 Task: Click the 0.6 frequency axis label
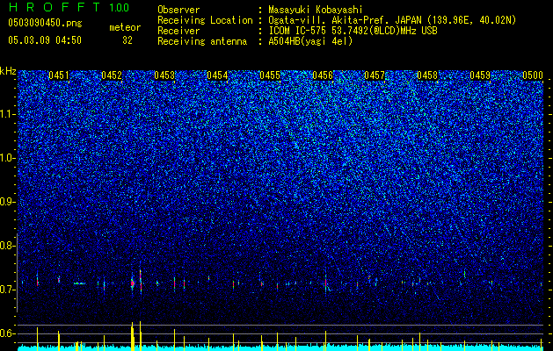point(8,333)
